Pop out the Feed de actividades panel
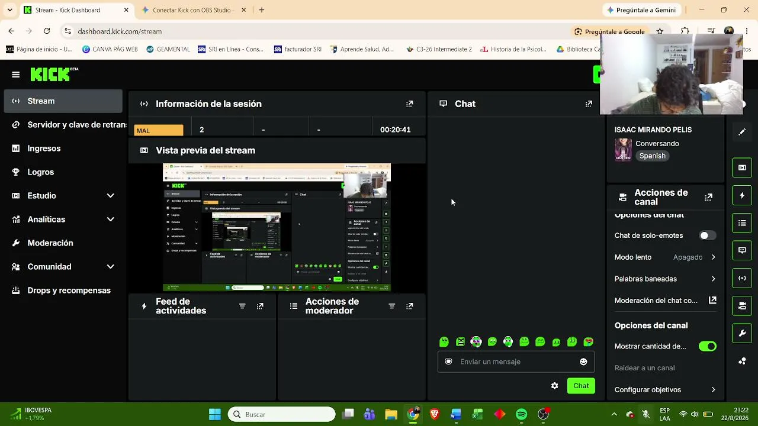Viewport: 758px width, 426px height. coord(260,306)
